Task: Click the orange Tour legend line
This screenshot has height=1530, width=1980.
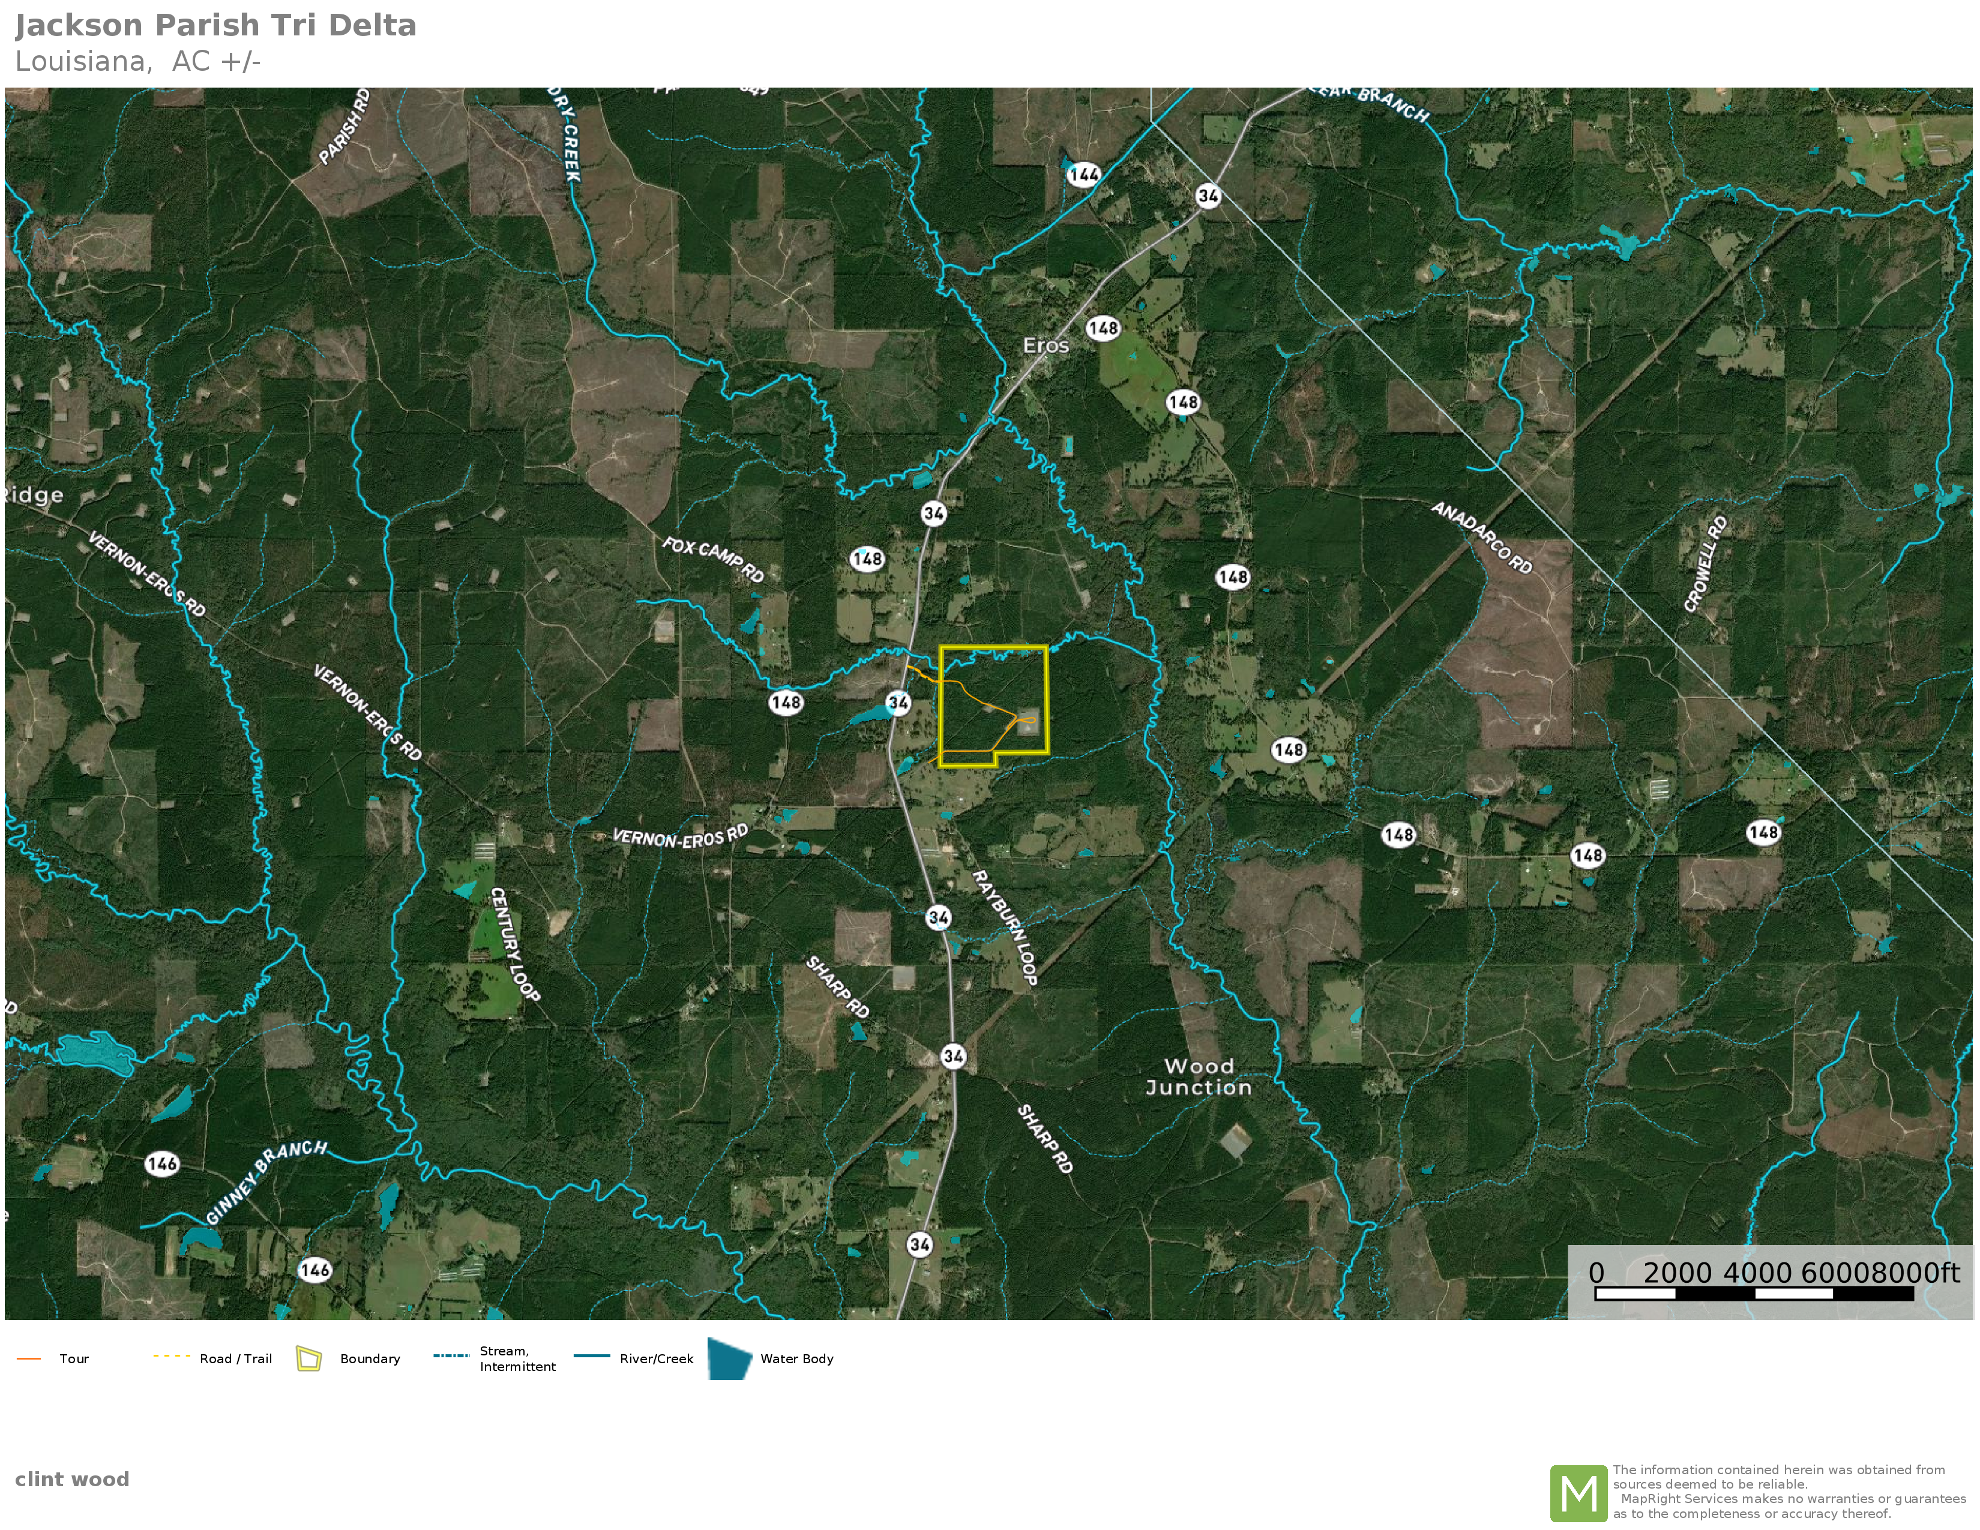Action: click(x=29, y=1358)
